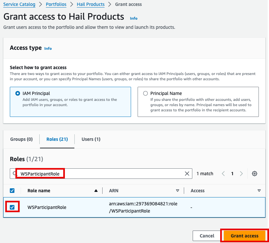Go to previous page of roles
This screenshot has height=243, width=269.
(223, 174)
